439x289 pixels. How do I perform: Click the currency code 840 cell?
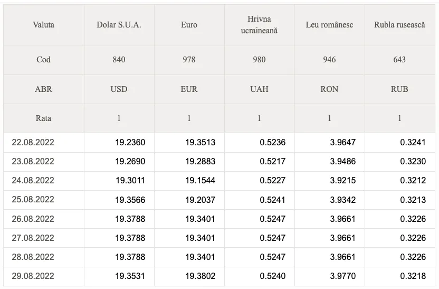(x=119, y=60)
